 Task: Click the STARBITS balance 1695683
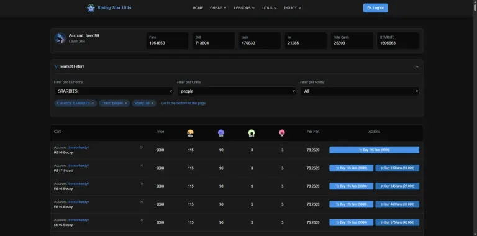pos(388,43)
